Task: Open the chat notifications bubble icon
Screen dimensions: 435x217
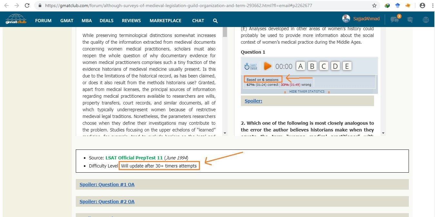Action: tap(394, 20)
